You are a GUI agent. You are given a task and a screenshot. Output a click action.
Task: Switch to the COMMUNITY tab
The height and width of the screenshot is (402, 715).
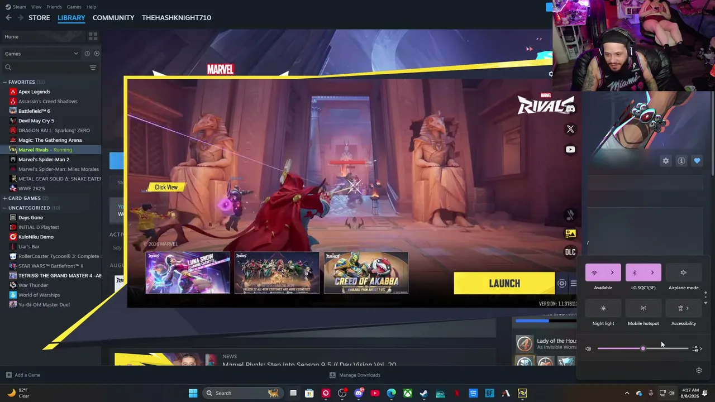[113, 18]
